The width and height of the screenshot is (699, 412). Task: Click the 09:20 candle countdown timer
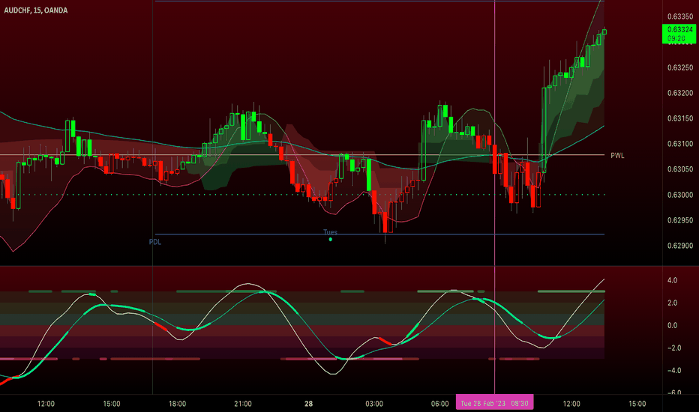coord(676,39)
